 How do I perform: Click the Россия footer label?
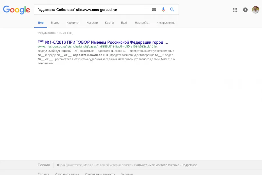click(x=44, y=165)
